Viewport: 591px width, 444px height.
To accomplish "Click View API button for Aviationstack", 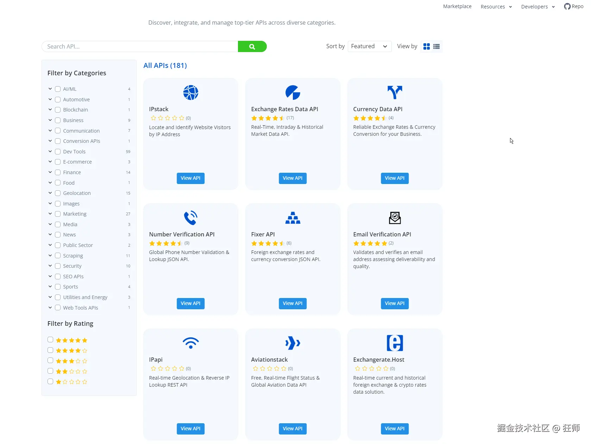I will point(293,429).
